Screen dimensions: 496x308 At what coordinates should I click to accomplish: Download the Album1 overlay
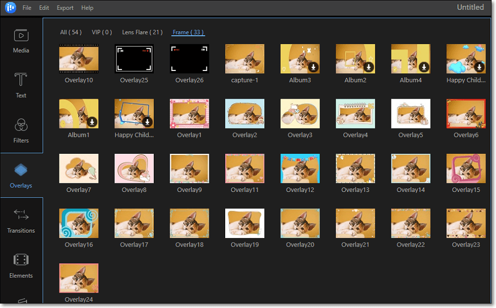coord(92,121)
